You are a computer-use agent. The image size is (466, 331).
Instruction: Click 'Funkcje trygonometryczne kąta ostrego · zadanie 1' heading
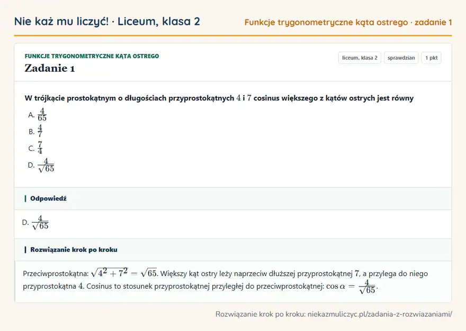pos(348,22)
